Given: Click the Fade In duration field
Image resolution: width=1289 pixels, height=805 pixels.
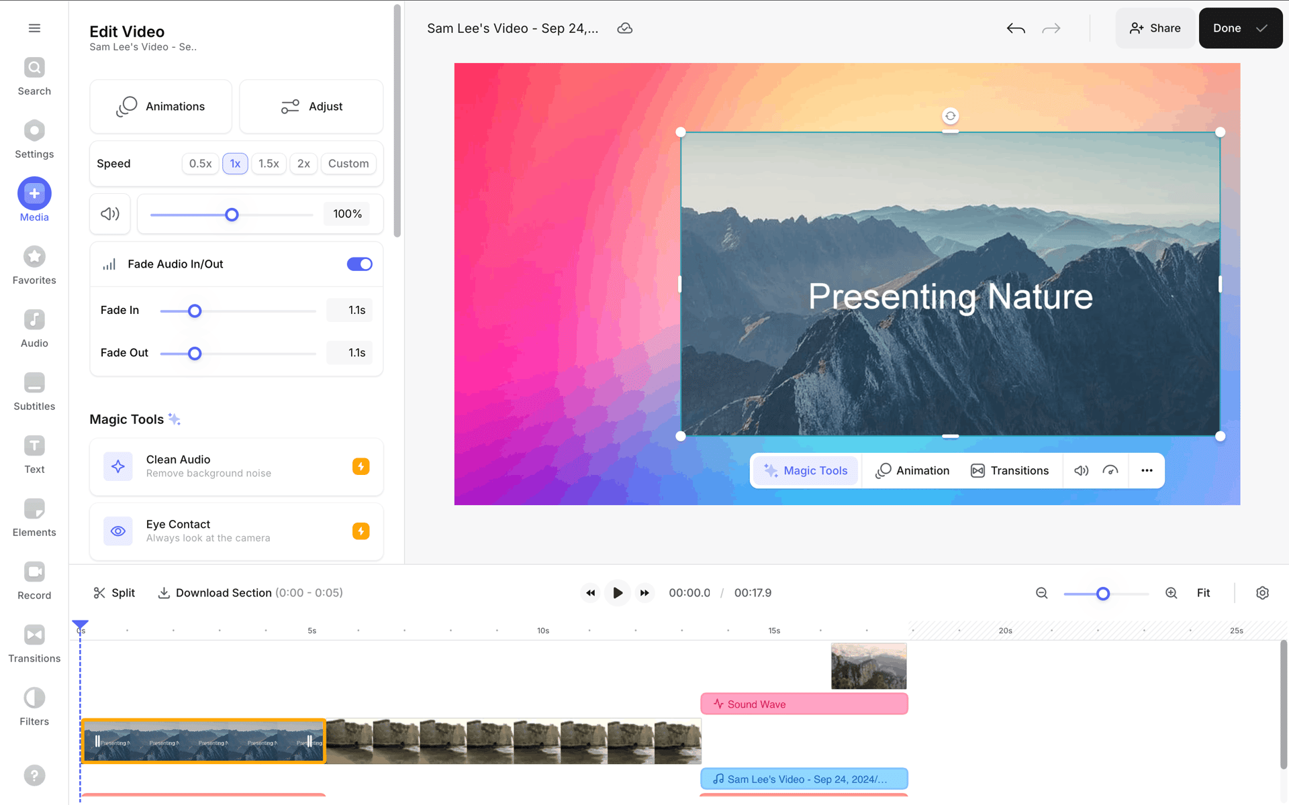Looking at the screenshot, I should (350, 310).
